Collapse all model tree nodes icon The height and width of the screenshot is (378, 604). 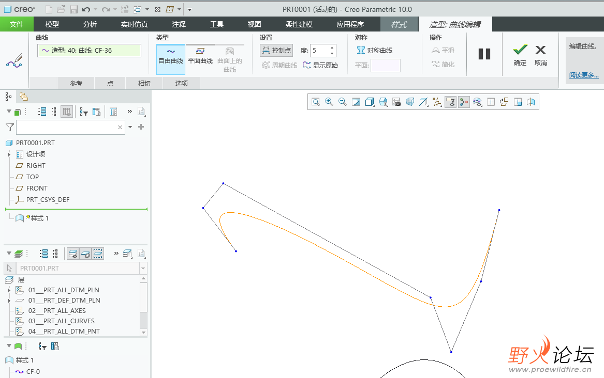[54, 112]
